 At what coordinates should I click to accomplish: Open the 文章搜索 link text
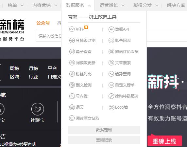(x=123, y=63)
